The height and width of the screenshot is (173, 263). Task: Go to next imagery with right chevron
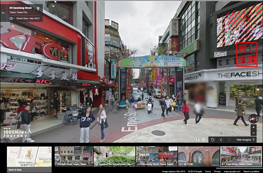tap(229, 140)
